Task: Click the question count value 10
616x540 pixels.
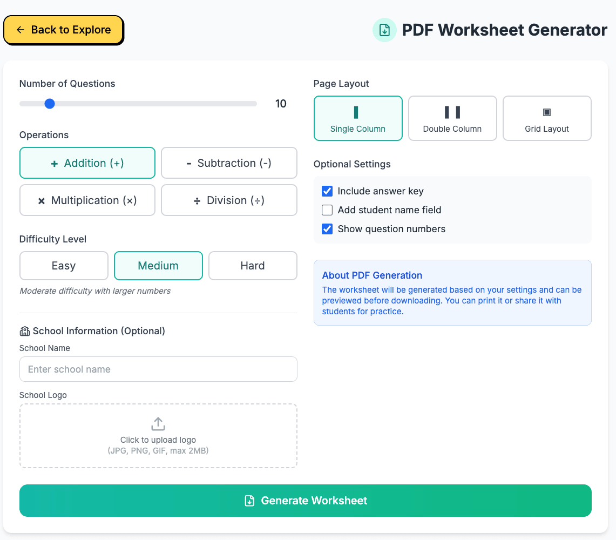Action: [x=281, y=104]
